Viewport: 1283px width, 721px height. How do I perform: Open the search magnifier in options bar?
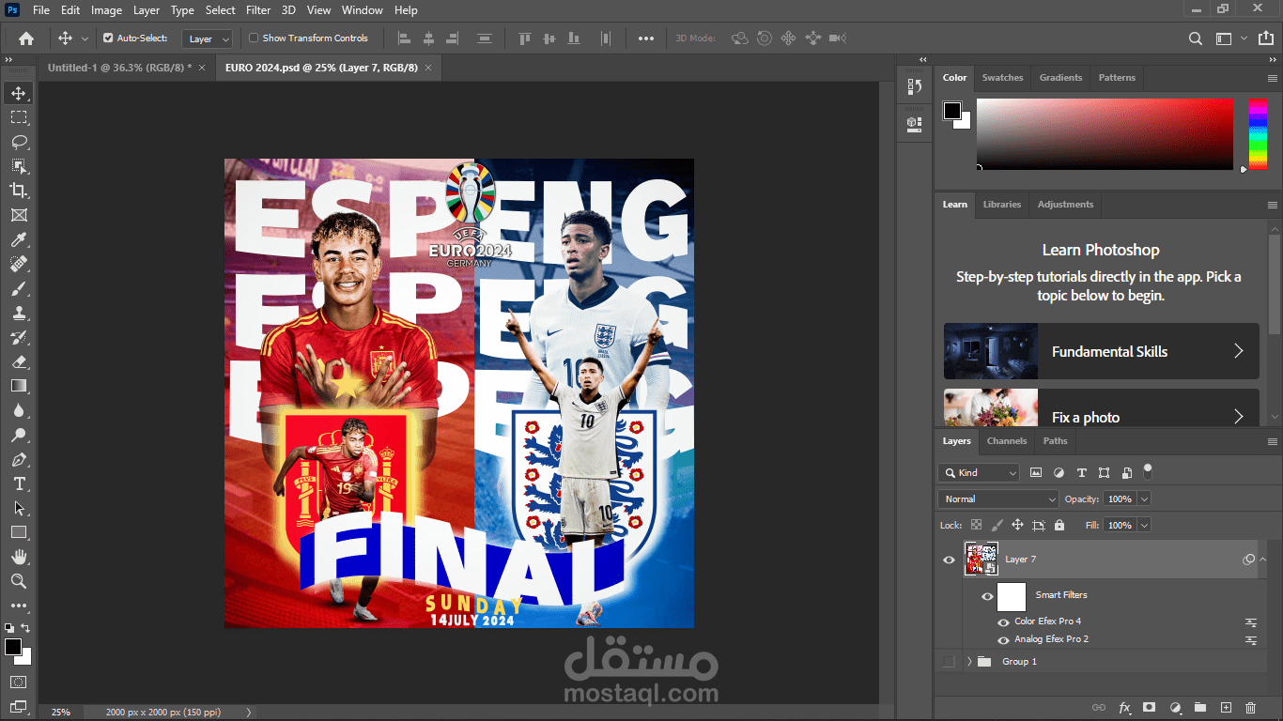pos(1195,38)
